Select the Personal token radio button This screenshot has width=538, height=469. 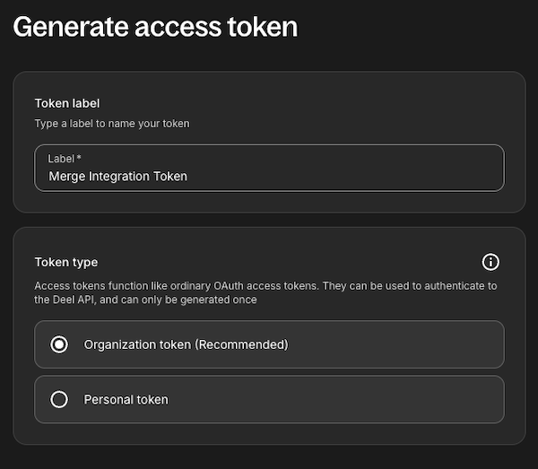pos(59,400)
